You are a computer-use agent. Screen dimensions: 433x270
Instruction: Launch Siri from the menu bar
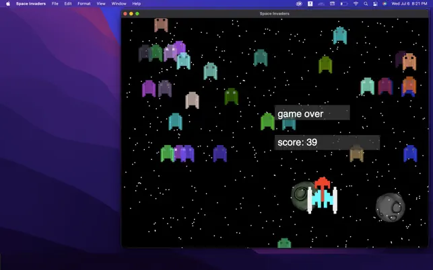385,3
